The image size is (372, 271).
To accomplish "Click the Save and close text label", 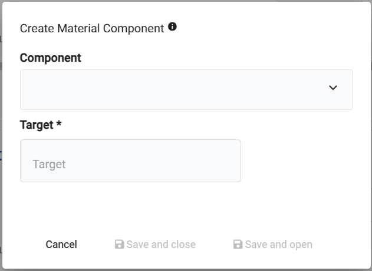I will tap(161, 245).
